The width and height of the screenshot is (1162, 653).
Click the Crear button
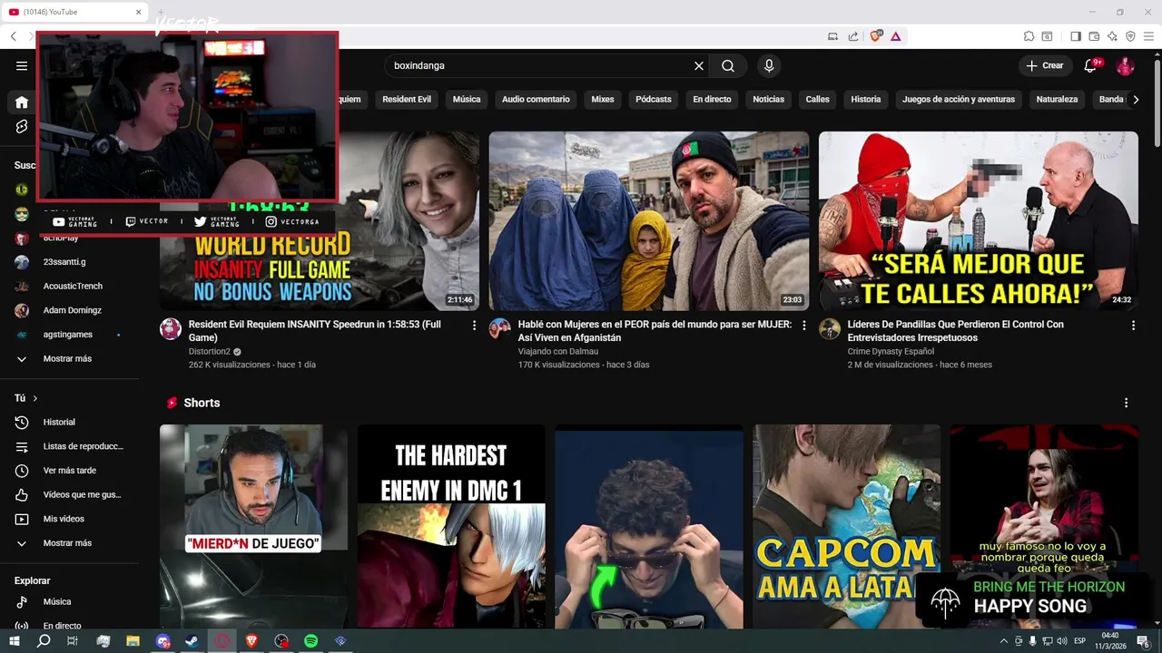(1045, 65)
